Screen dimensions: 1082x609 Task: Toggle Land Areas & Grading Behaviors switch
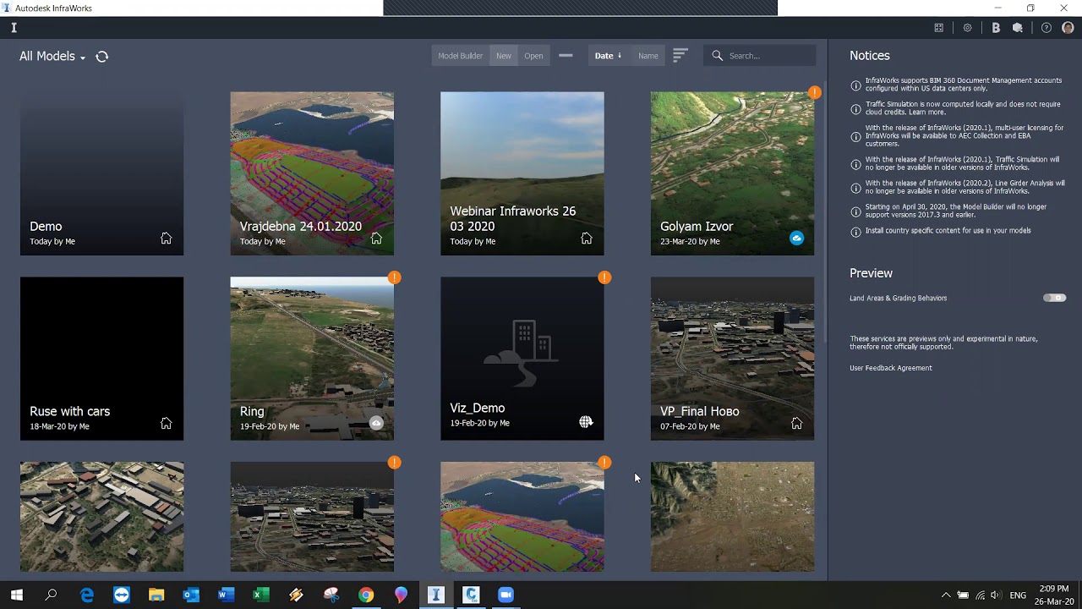click(1054, 298)
